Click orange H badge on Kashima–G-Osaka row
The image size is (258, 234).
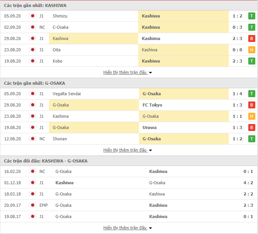(x=252, y=116)
